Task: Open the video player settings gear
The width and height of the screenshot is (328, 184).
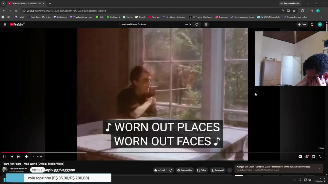Action: pyautogui.click(x=307, y=157)
